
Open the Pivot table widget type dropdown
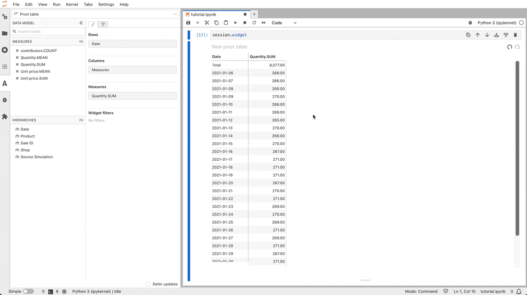pos(95,14)
